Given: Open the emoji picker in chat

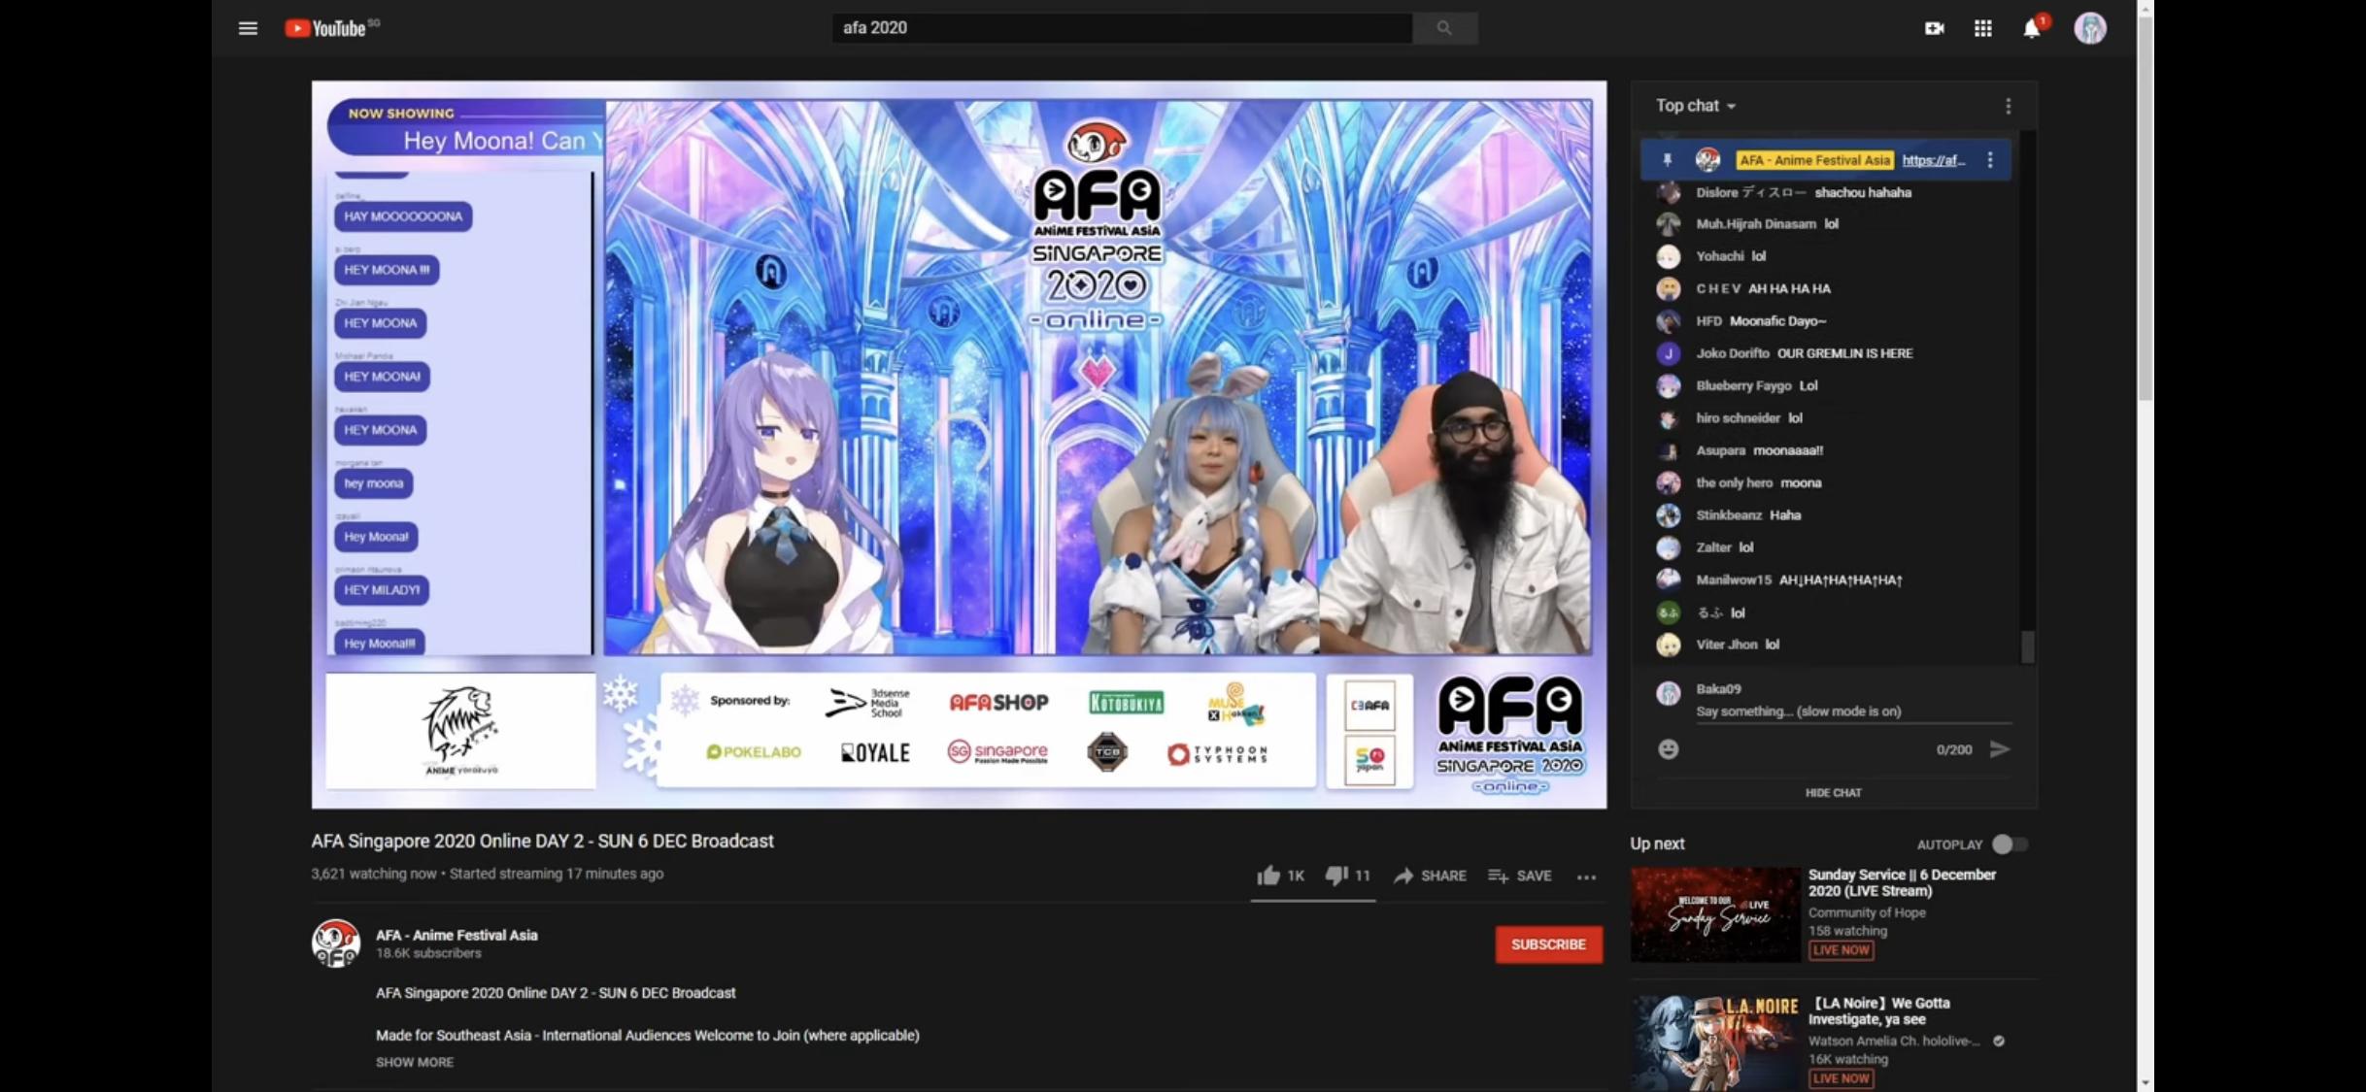Looking at the screenshot, I should coord(1668,749).
